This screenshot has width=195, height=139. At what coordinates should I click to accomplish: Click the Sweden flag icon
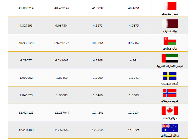point(170,76)
